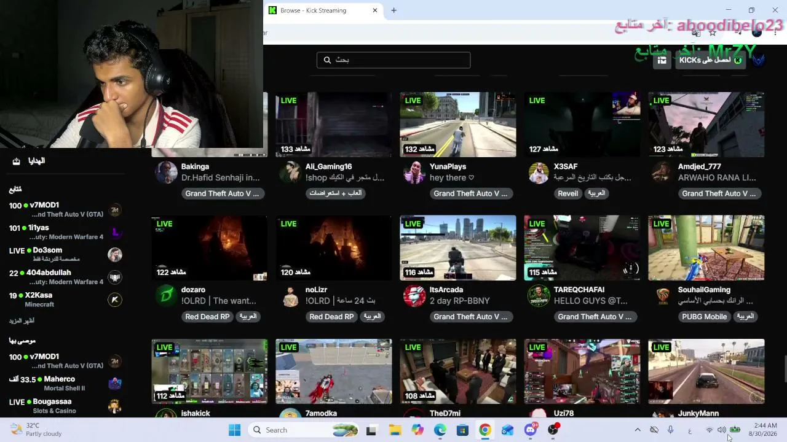Open SouhailGaming stream thumbnail
Image resolution: width=787 pixels, height=442 pixels.
pyautogui.click(x=706, y=248)
